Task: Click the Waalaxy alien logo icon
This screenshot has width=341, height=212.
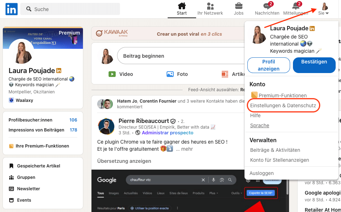Action: click(x=11, y=100)
